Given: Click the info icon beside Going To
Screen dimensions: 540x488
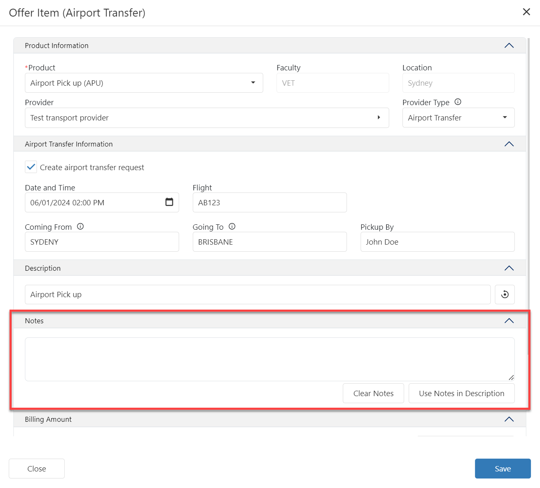Looking at the screenshot, I should point(232,226).
